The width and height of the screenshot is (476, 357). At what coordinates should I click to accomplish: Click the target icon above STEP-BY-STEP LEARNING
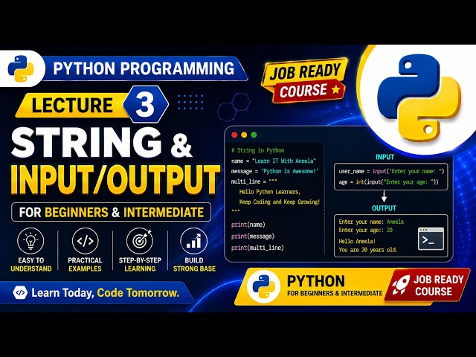click(x=140, y=241)
